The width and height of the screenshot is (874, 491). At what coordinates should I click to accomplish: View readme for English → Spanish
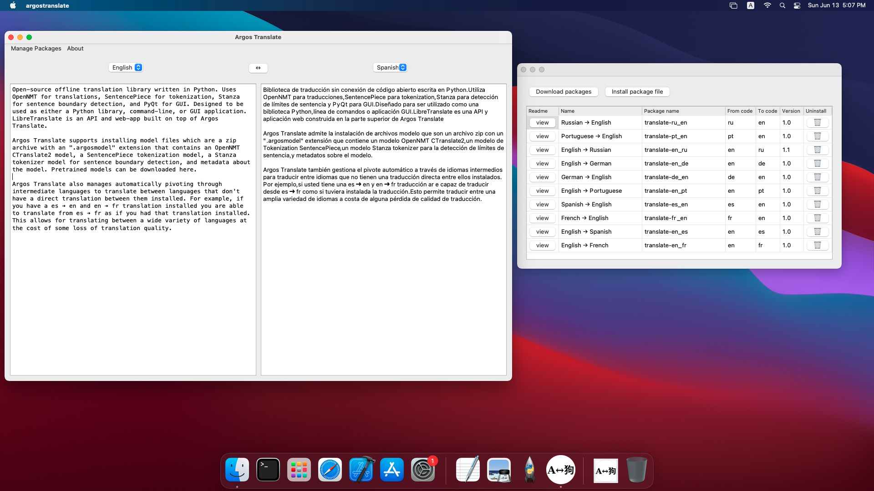coord(542,232)
